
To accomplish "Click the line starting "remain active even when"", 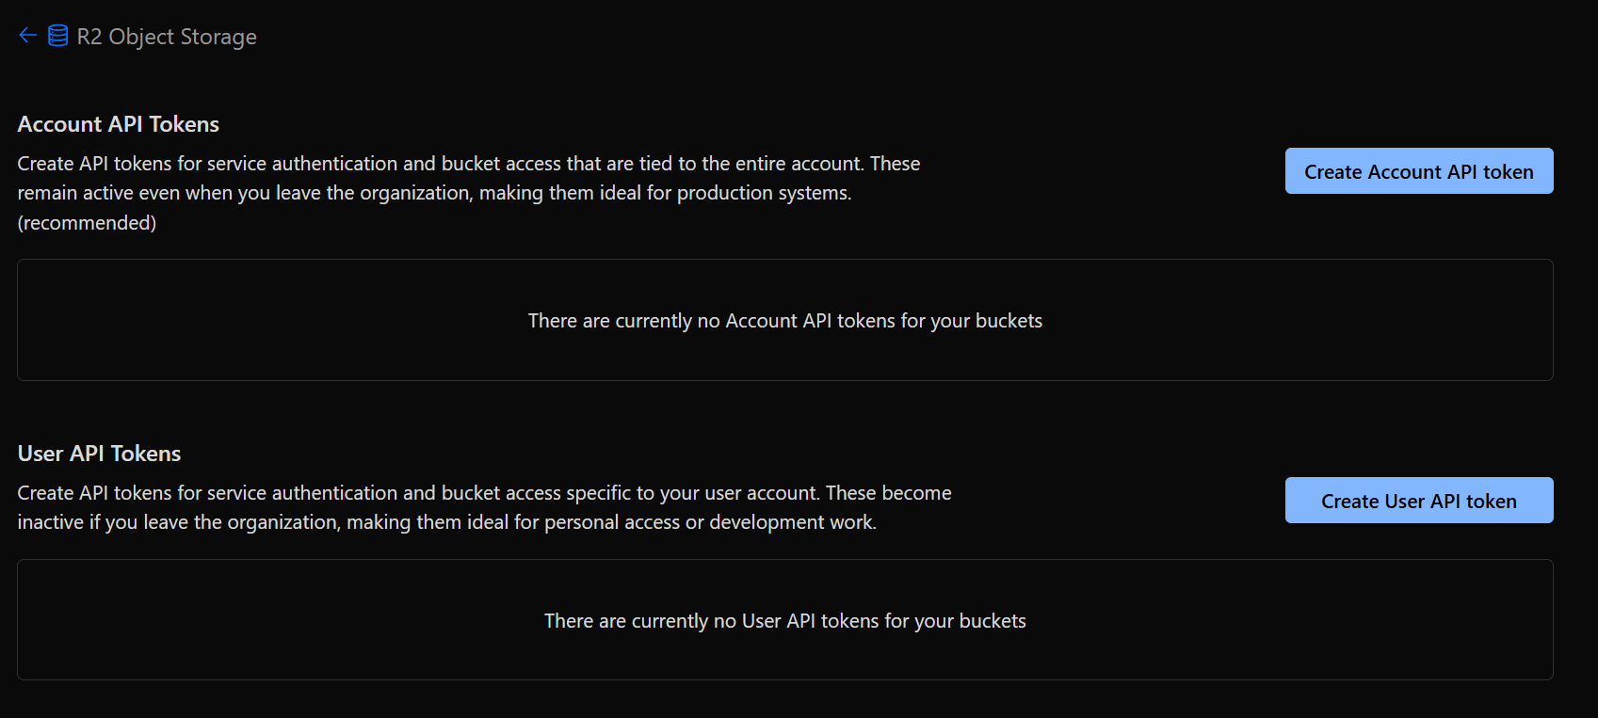I will (x=434, y=193).
